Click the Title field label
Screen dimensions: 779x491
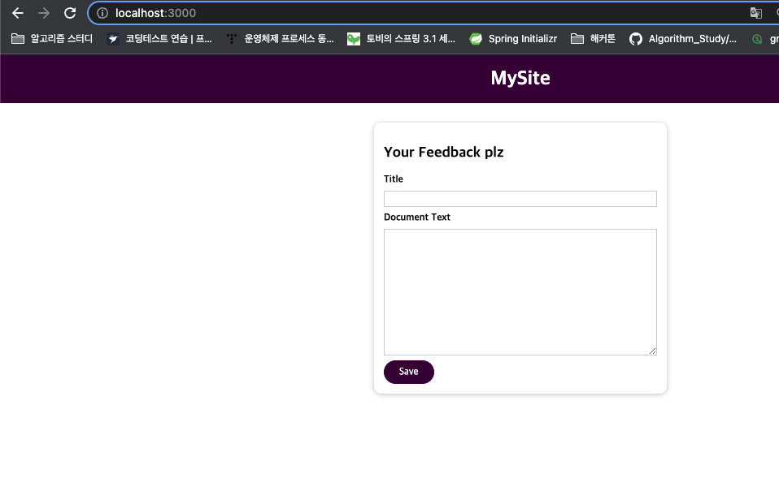(x=394, y=179)
